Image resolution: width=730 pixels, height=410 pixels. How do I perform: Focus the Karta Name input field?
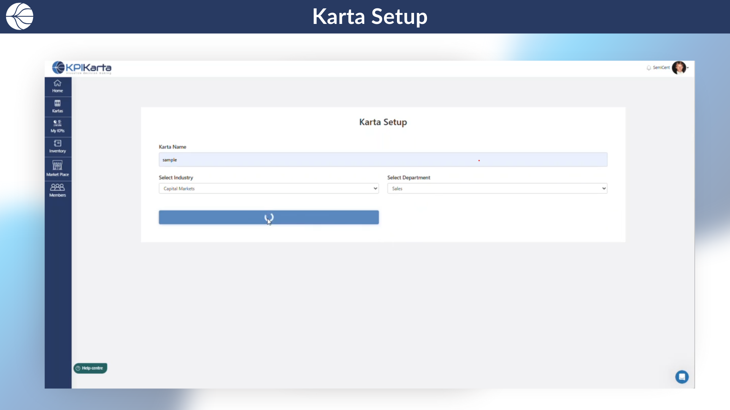(382, 160)
